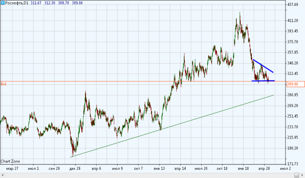Click the horizontal scrollbar thumb
This screenshot has height=178, width=305.
point(296,175)
